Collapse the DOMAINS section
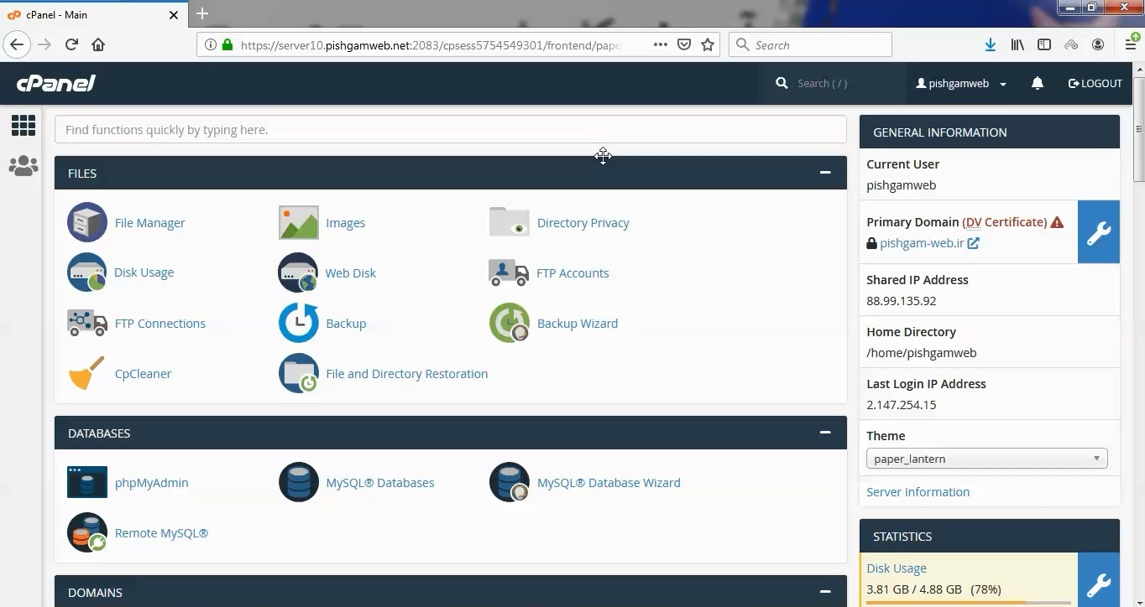The width and height of the screenshot is (1145, 607). pyautogui.click(x=824, y=592)
